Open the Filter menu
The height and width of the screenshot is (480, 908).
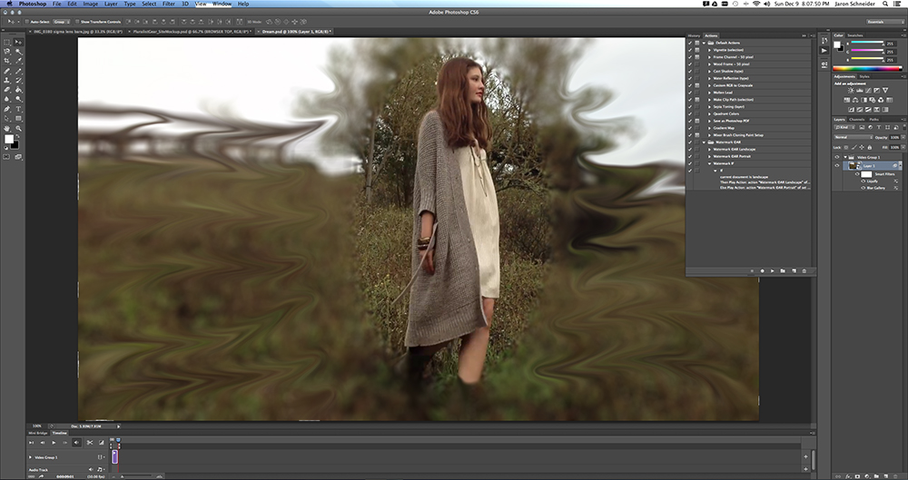(171, 4)
